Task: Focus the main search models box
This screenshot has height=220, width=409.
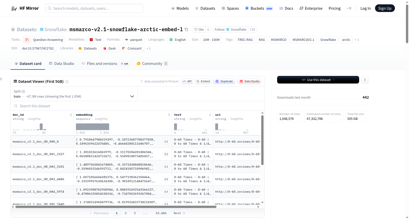Action: click(x=94, y=8)
